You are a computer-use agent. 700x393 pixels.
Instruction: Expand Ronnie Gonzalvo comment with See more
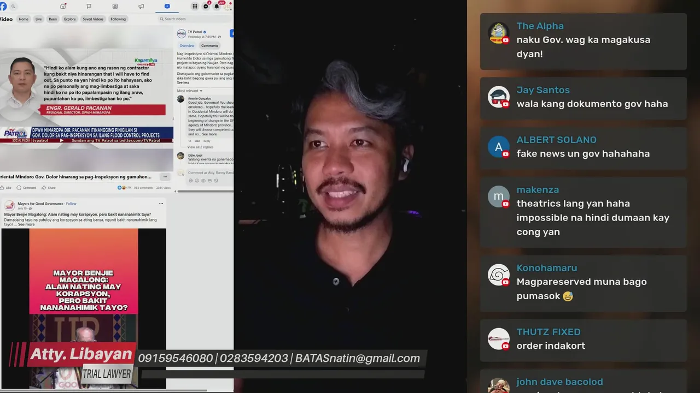point(209,134)
